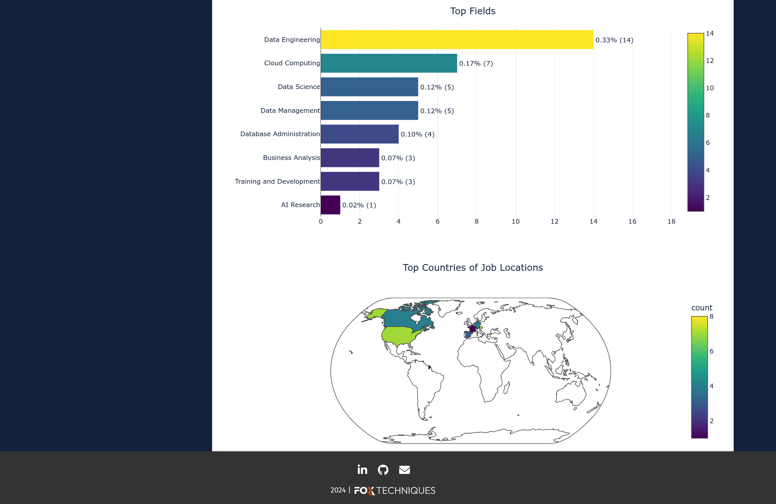Screen dimensions: 776x504
Task: Click the Top Fields color scale bar
Action: click(x=696, y=122)
